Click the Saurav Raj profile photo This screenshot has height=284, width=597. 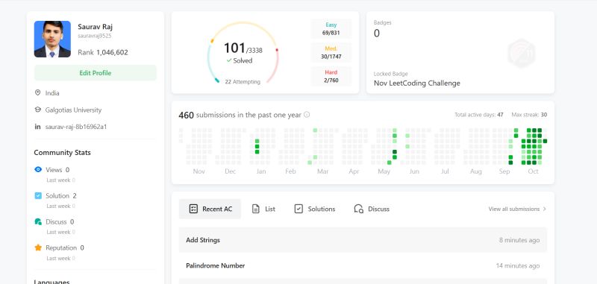52,39
